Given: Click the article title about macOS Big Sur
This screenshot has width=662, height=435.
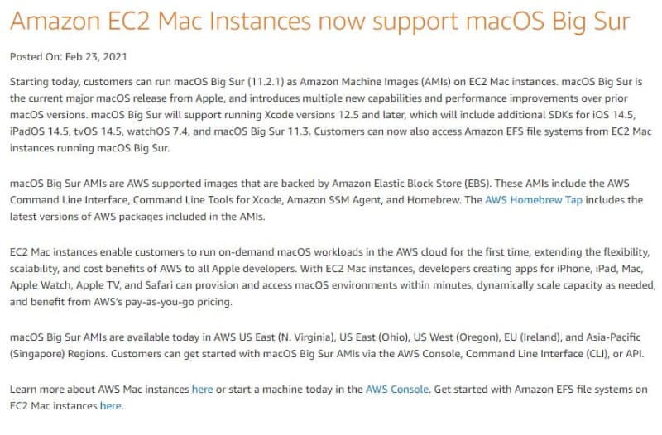Looking at the screenshot, I should coord(321,21).
